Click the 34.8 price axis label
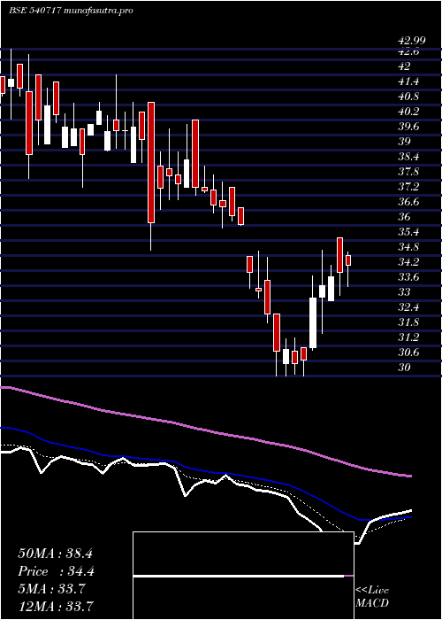The height and width of the screenshot is (620, 442). (x=408, y=247)
